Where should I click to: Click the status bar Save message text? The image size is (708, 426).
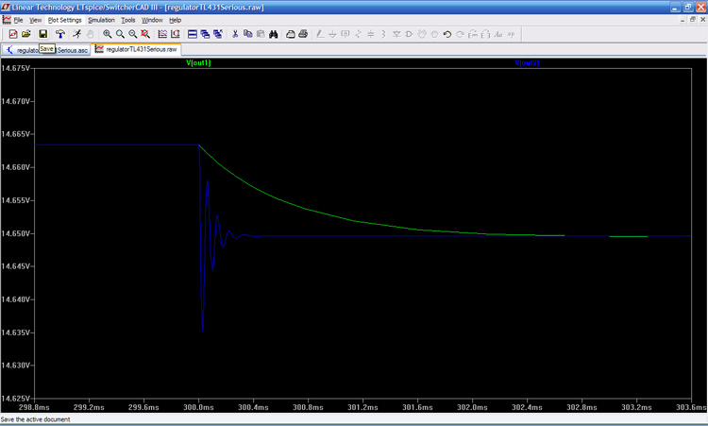[35, 419]
